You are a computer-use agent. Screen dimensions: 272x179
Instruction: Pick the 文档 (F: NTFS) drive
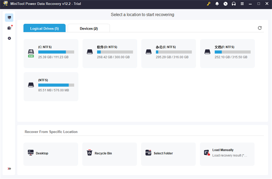227,53
